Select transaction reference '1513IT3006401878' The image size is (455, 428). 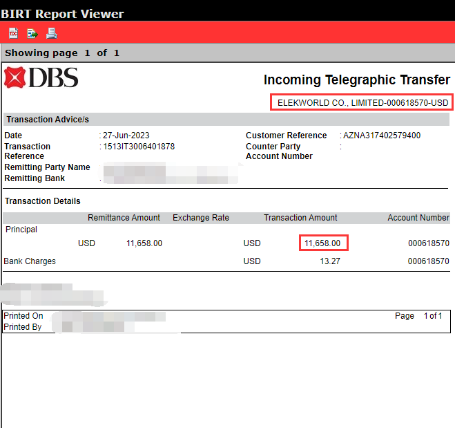[139, 147]
